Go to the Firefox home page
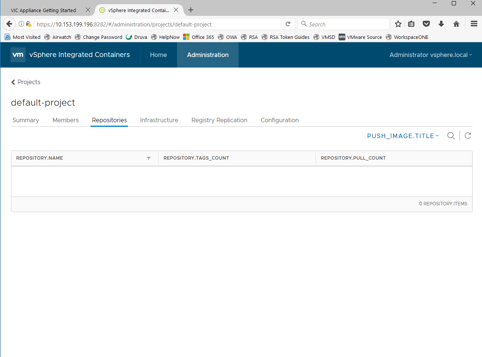Image resolution: width=482 pixels, height=357 pixels. [x=456, y=24]
